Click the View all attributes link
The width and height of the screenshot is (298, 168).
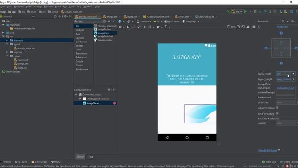[x=267, y=150]
